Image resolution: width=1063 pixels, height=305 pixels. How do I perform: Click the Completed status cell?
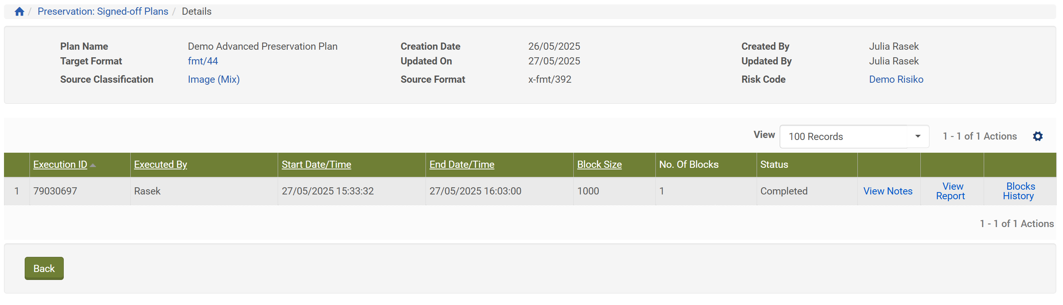[x=784, y=191]
